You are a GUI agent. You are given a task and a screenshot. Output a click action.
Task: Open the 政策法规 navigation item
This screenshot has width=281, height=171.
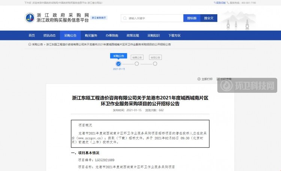pyautogui.click(x=133, y=36)
